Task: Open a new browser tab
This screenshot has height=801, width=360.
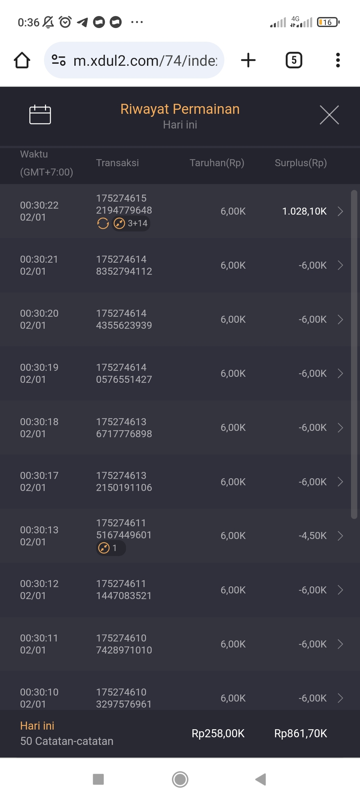Action: pos(248,60)
